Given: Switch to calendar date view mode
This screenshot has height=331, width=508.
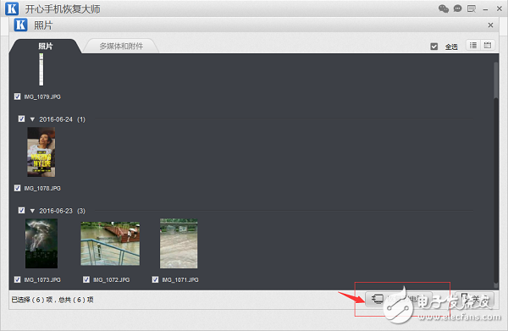Looking at the screenshot, I should pos(488,45).
